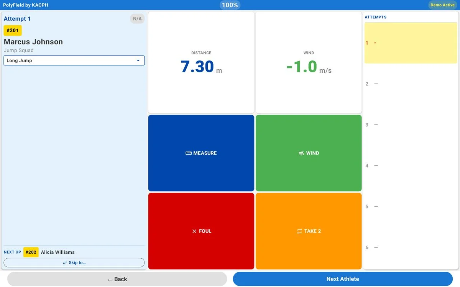Click the PolyField by KACPH title
The height and width of the screenshot is (287, 460).
(26, 5)
